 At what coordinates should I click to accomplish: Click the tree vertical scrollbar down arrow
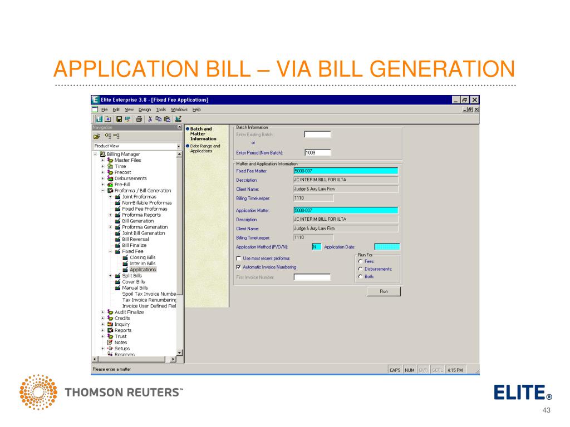coord(179,352)
